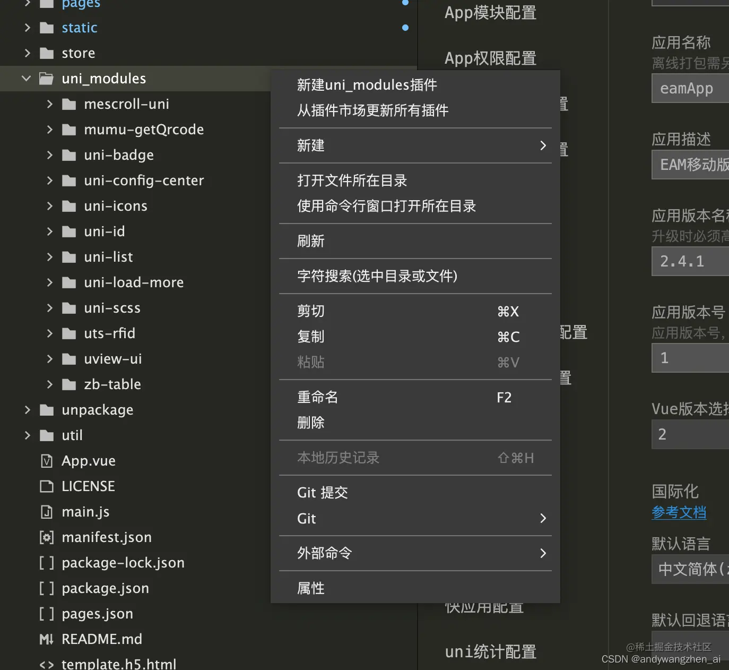Click the pages.json file icon
The width and height of the screenshot is (729, 670).
click(46, 614)
